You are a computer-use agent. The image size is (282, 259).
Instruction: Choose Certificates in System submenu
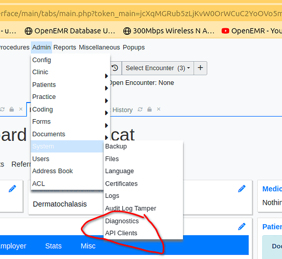121,184
